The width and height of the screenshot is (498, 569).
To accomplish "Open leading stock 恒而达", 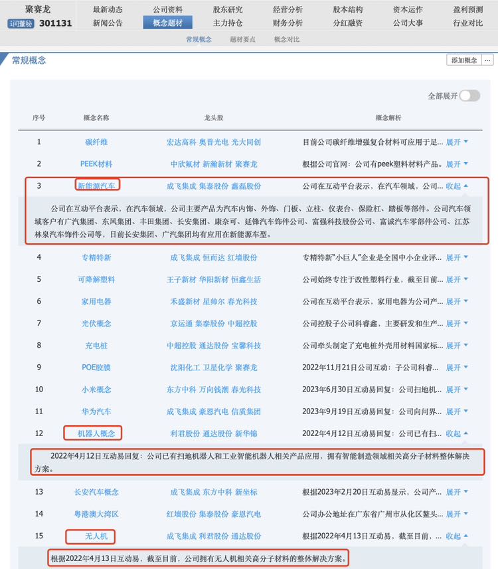I will click(214, 258).
